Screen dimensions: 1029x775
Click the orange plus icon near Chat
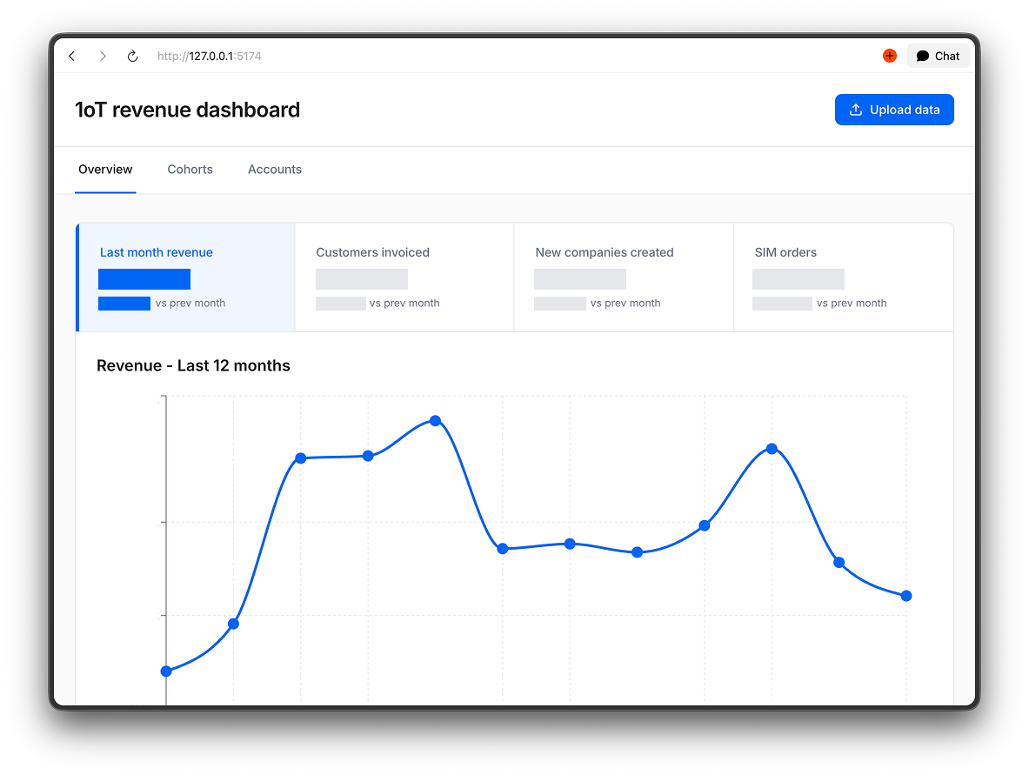pos(889,55)
